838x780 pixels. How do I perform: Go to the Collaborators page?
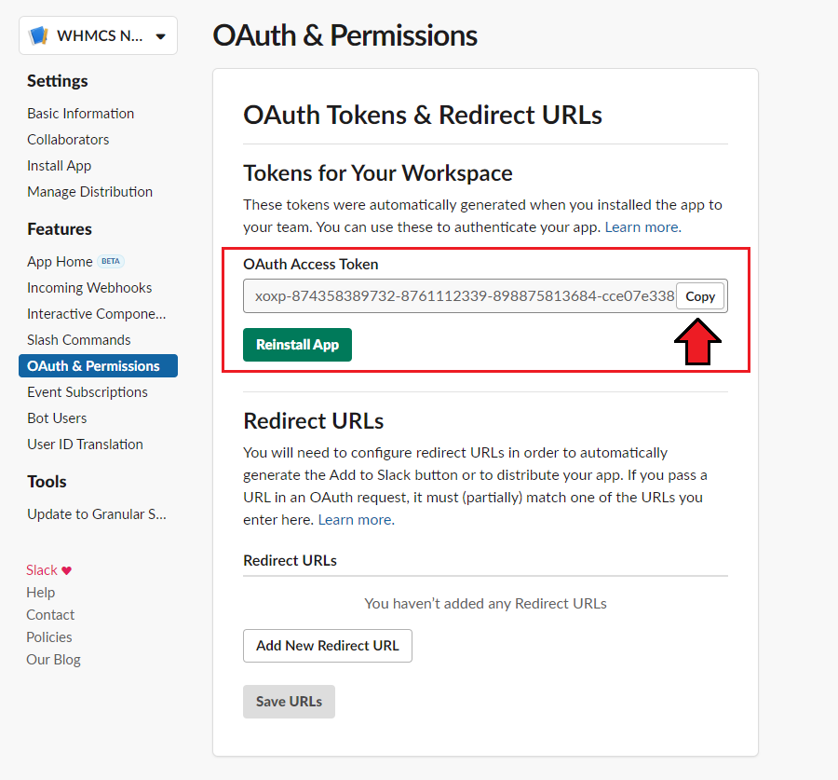click(x=68, y=140)
